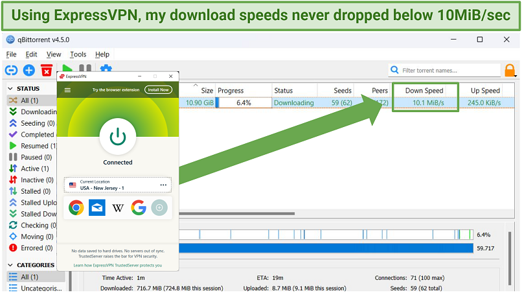Open the Edit menu

(31, 54)
